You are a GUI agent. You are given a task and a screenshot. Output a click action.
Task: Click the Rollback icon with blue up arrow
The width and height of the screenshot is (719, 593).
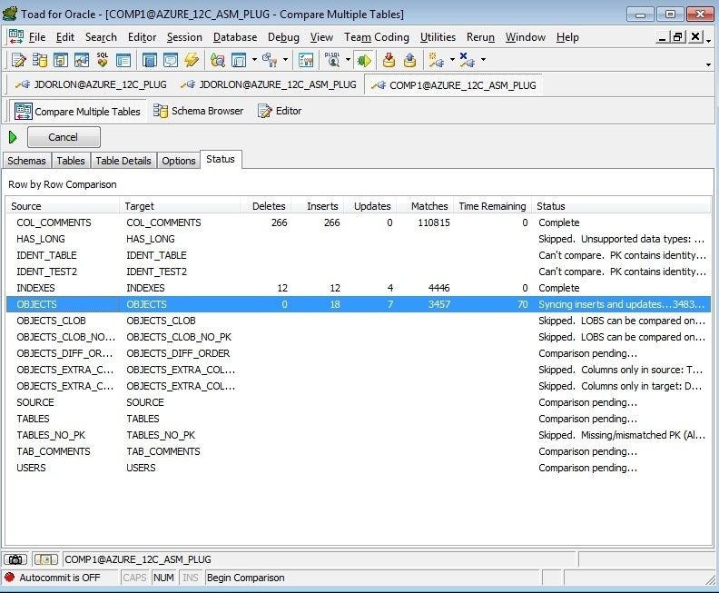click(x=410, y=60)
